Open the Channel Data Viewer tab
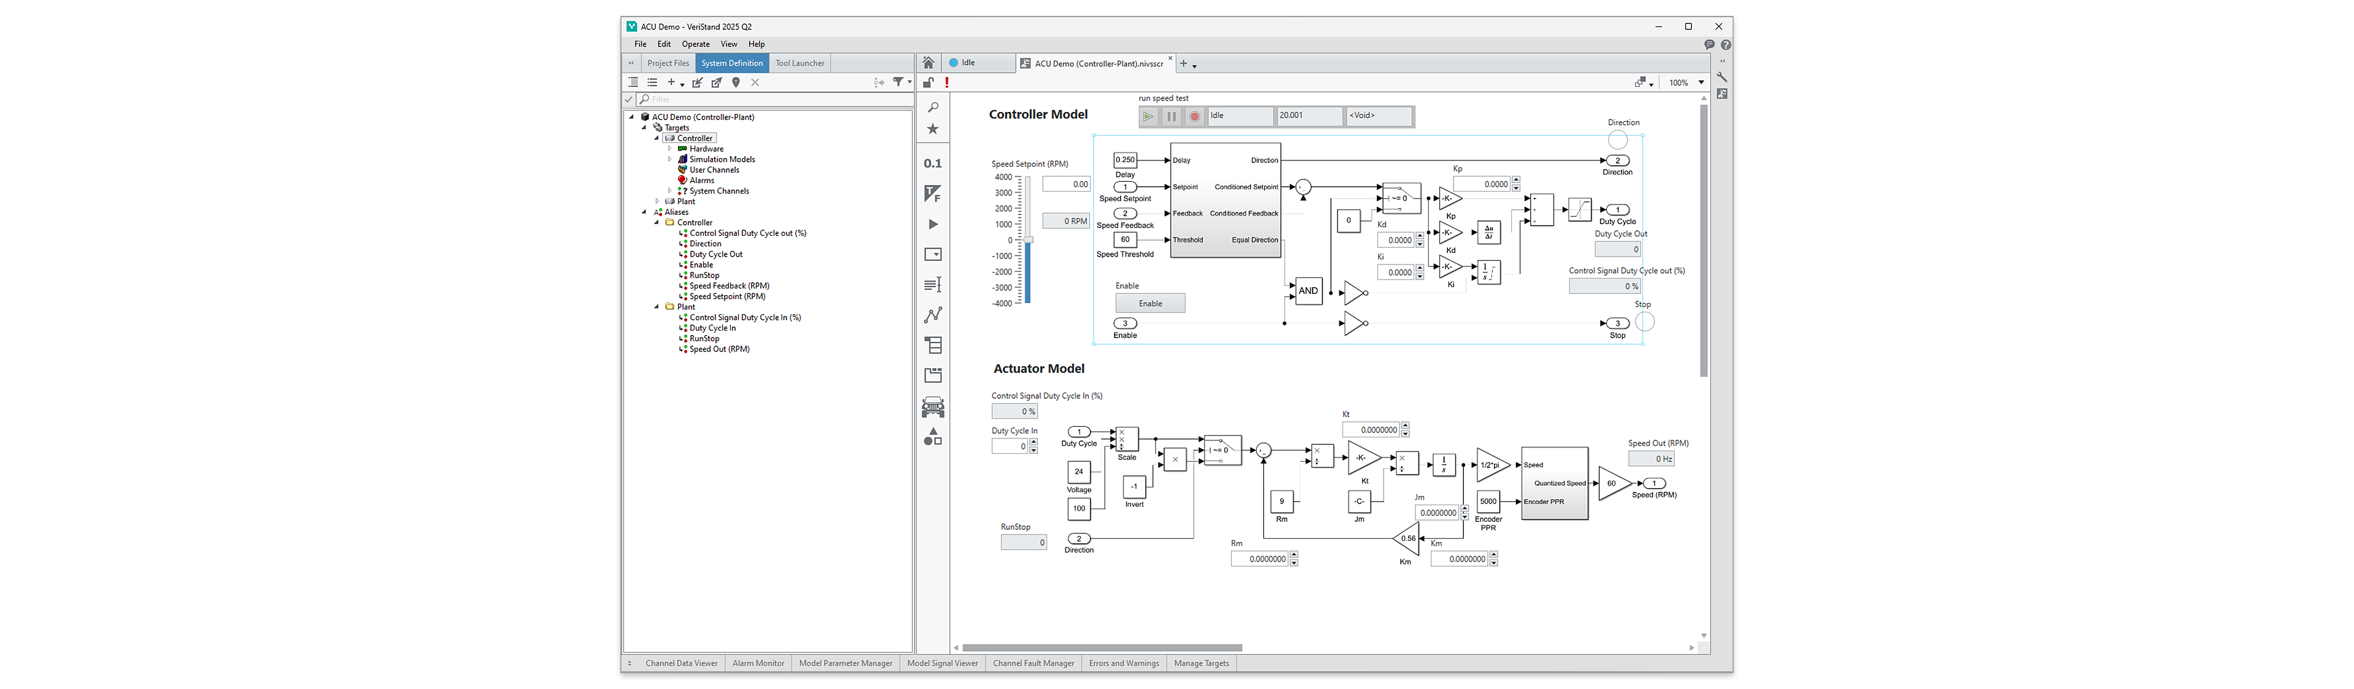 coord(681,663)
